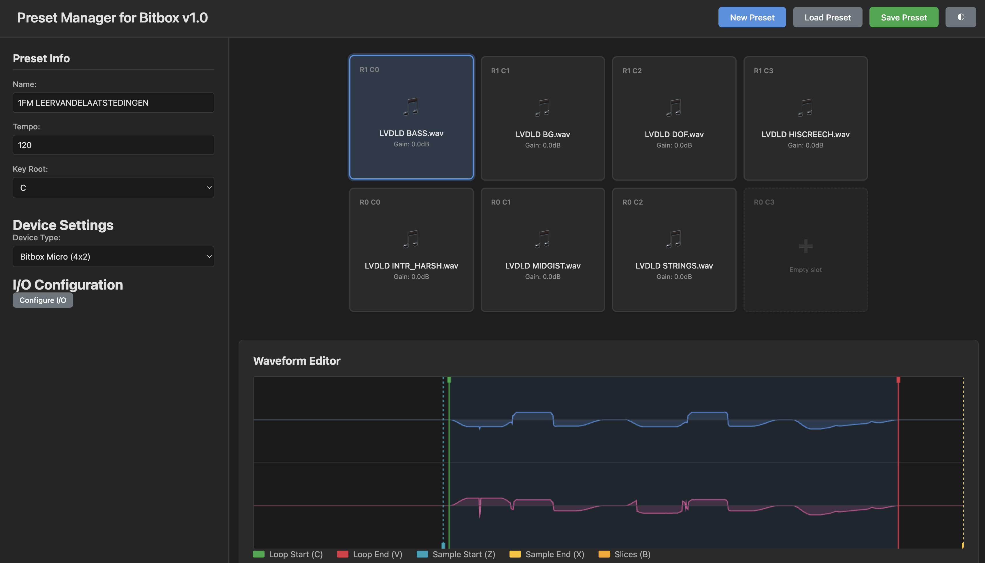
Task: Open the Key Root dropdown
Action: coord(113,188)
